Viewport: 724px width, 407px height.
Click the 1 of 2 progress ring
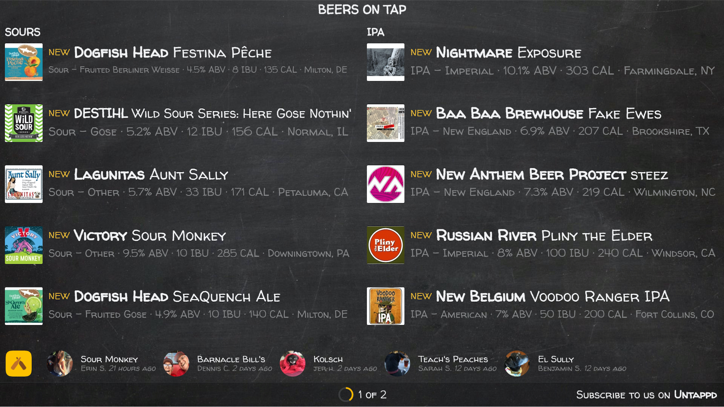pyautogui.click(x=345, y=395)
